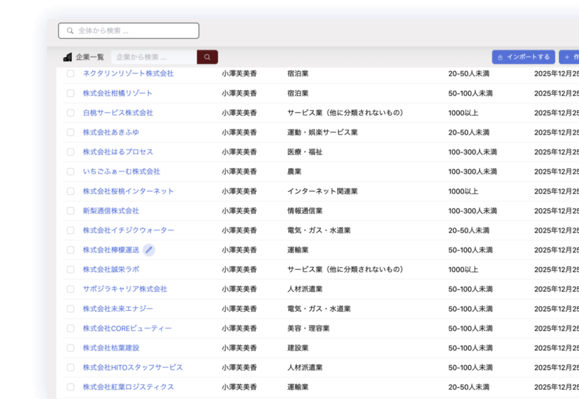Select the 新梨通信株式会社 company name
This screenshot has width=579, height=399.
111,211
